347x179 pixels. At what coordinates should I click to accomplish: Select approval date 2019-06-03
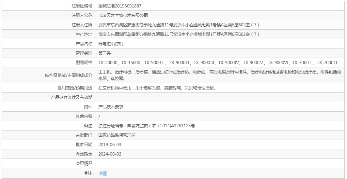110,145
